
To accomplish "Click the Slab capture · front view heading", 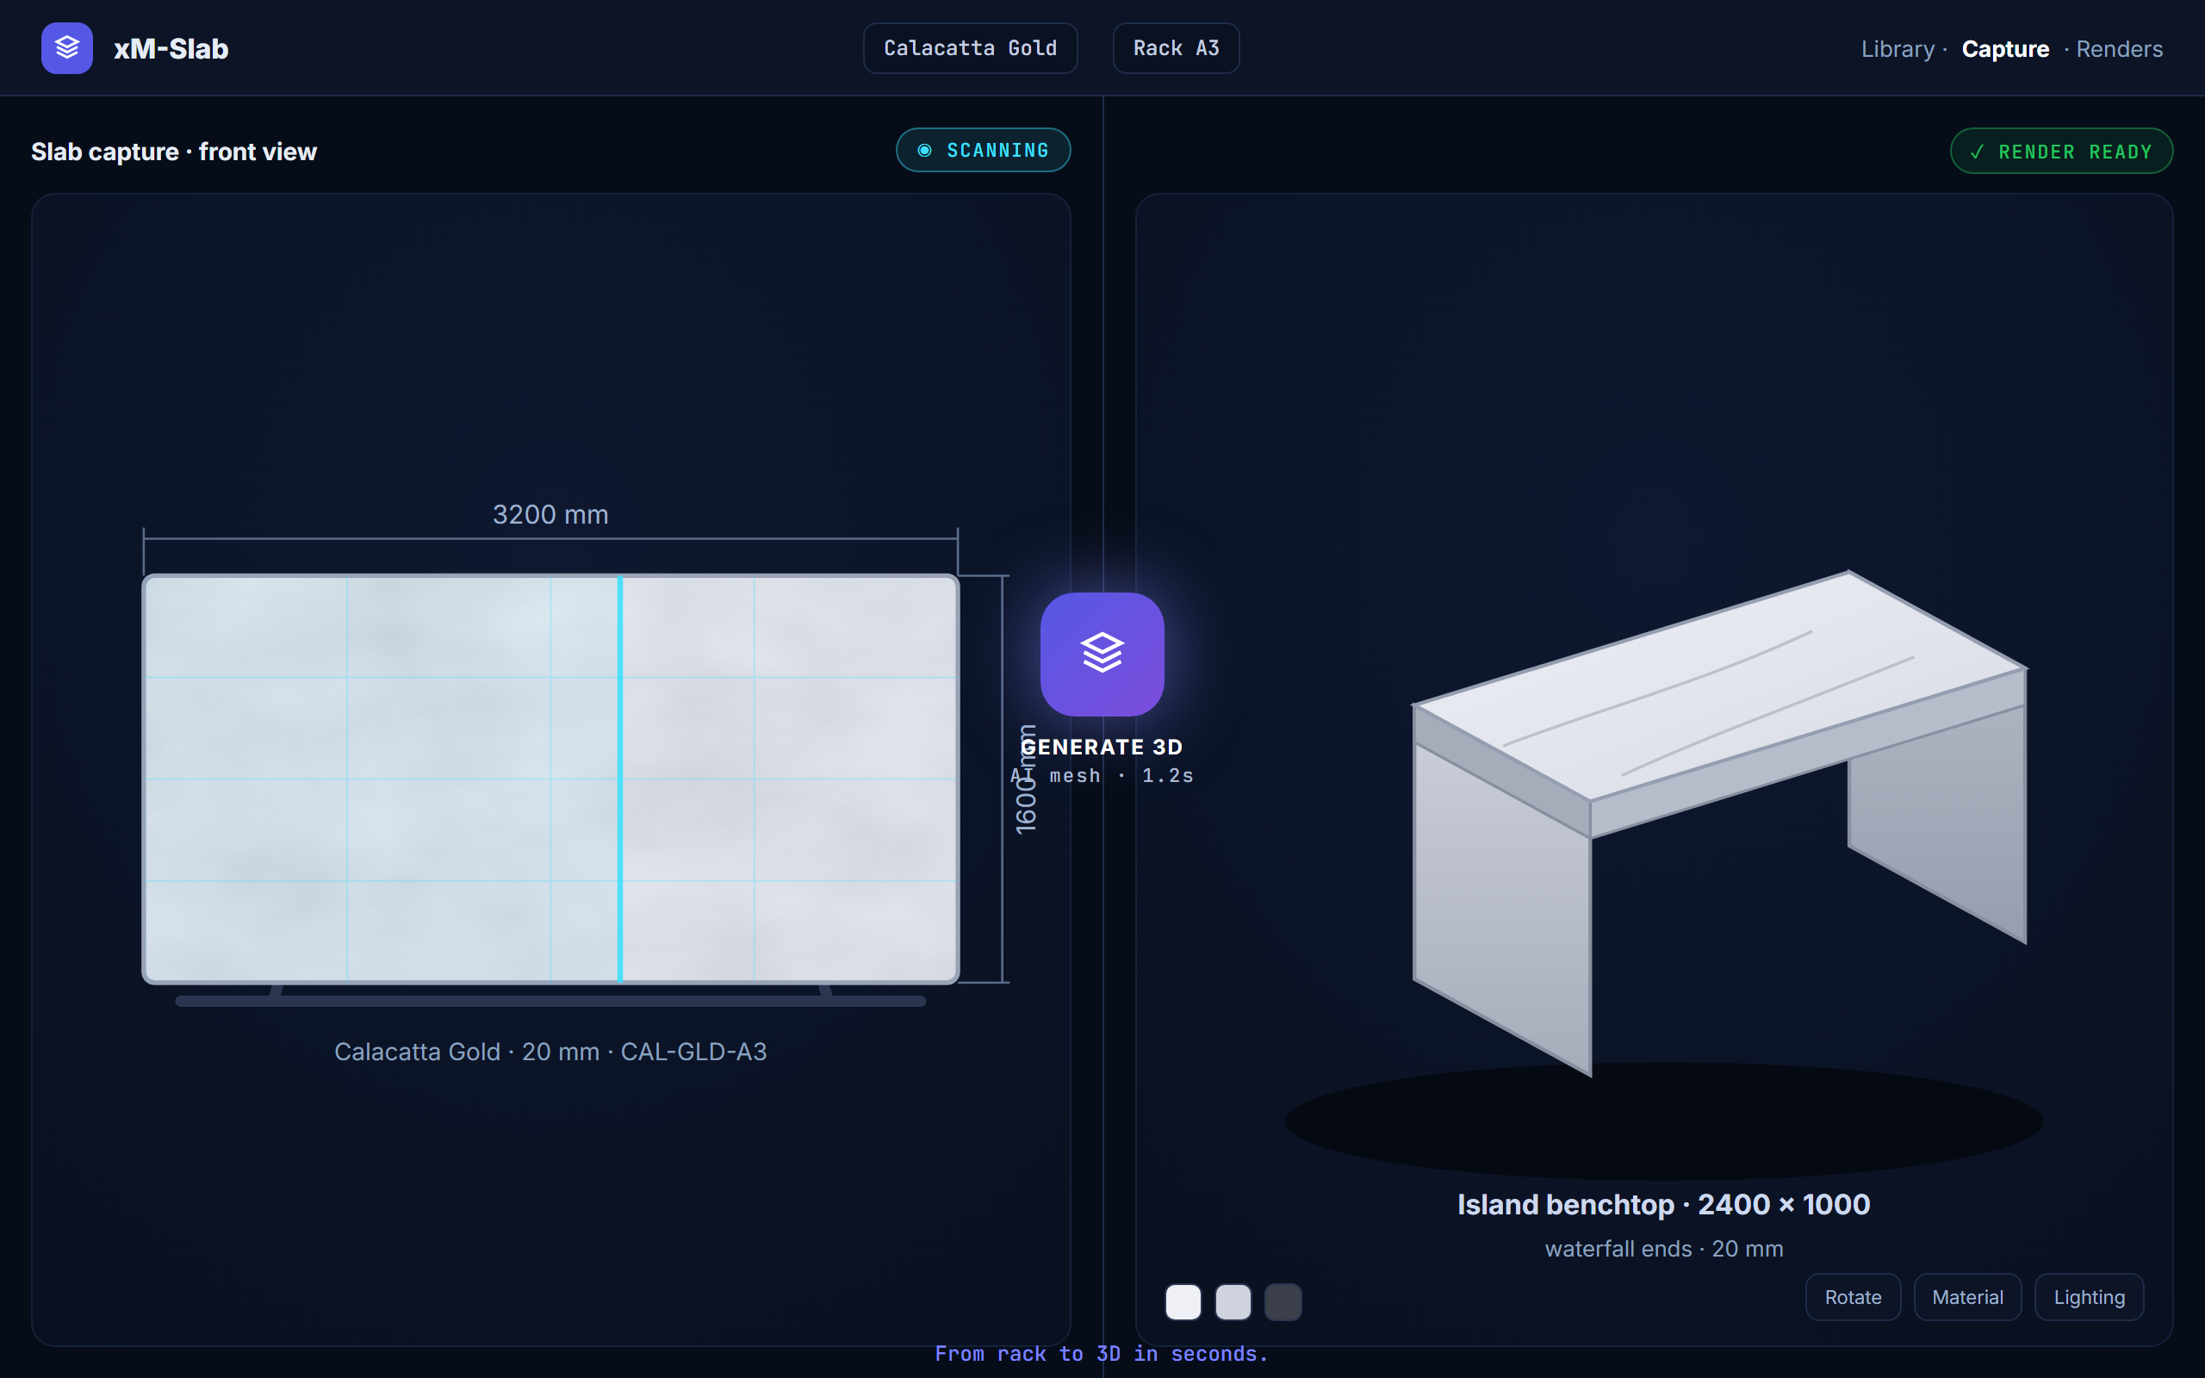I will [x=174, y=152].
